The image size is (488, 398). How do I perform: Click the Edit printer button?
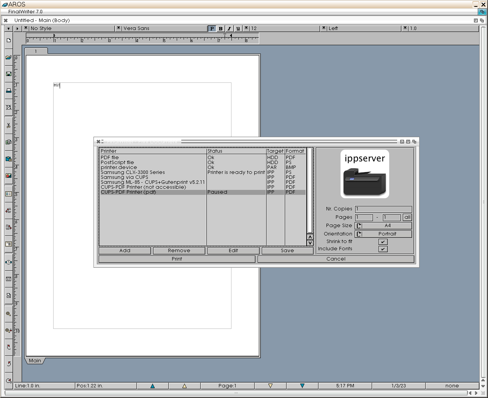click(233, 251)
